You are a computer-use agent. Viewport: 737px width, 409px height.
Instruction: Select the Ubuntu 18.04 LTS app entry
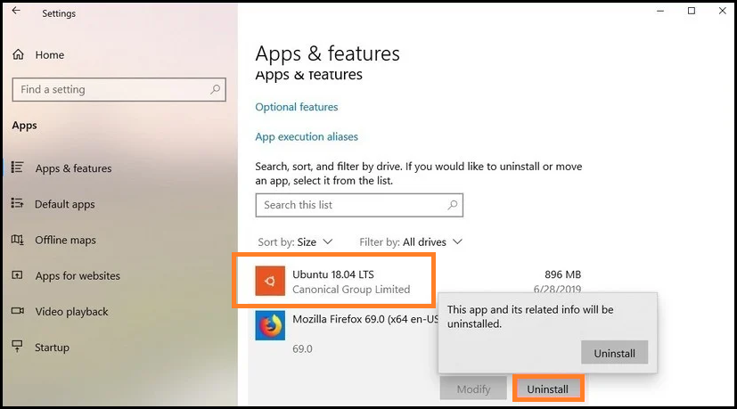333,281
